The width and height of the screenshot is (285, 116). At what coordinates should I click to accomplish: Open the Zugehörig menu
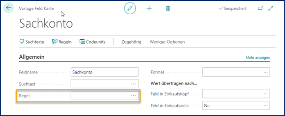point(131,42)
